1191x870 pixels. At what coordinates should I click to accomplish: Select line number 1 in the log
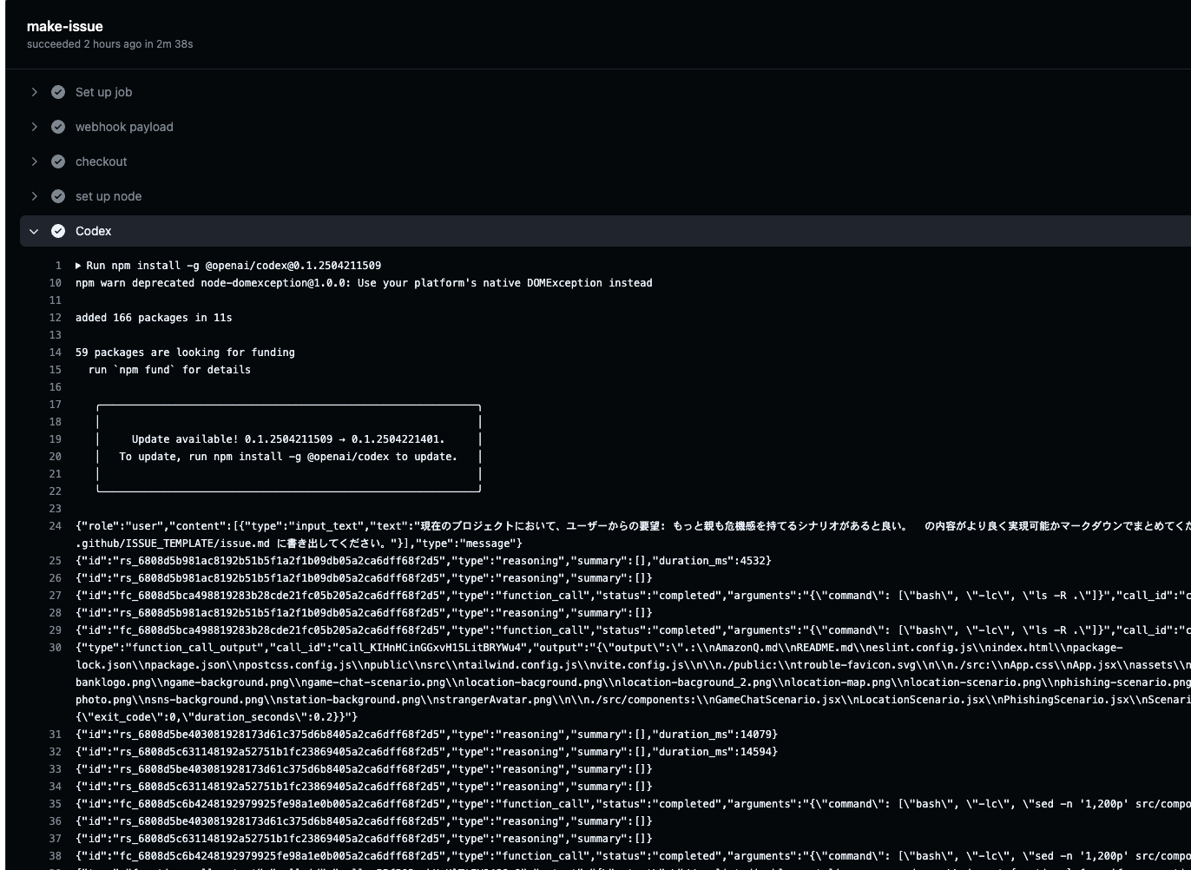(58, 265)
